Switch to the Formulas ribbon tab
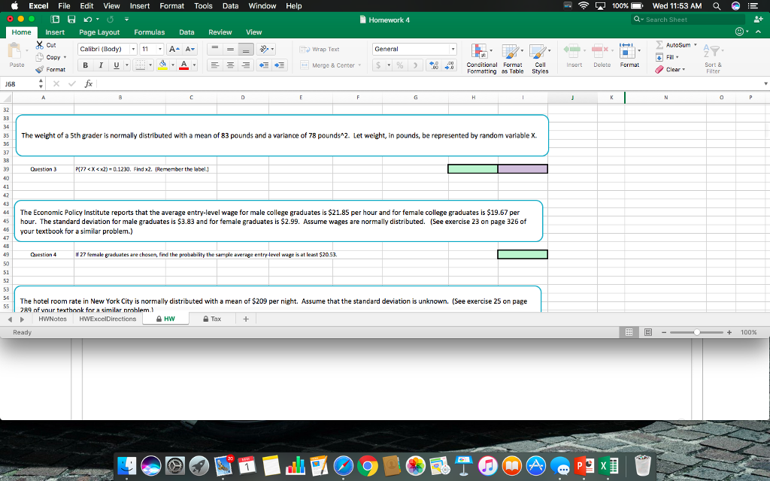770x481 pixels. coord(150,32)
